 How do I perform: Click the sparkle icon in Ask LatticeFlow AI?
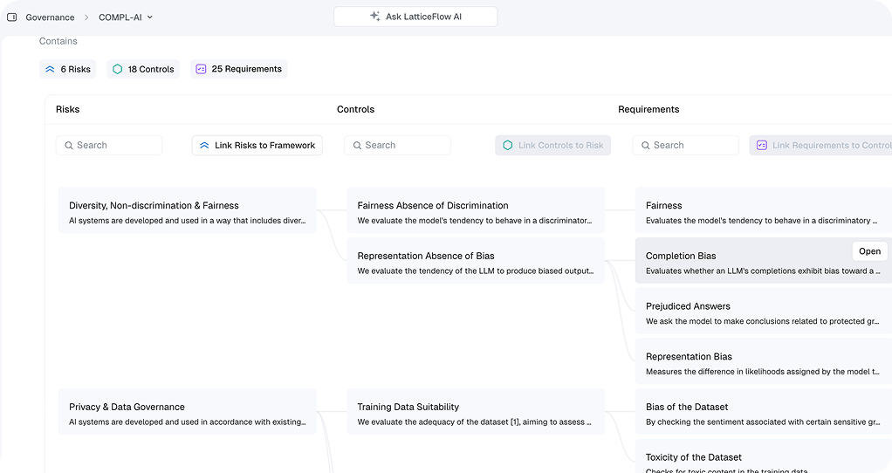coord(374,17)
